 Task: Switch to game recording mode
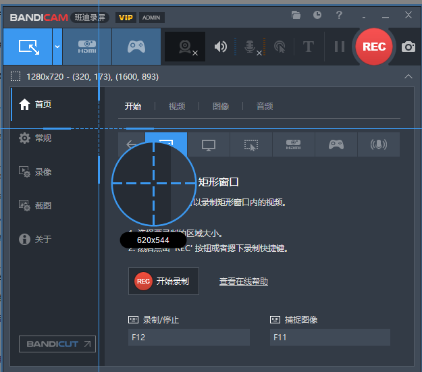point(136,47)
